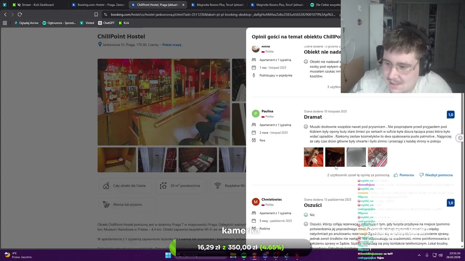This screenshot has width=465, height=261.
Task: Click the map pin icon beside the address
Action: [100, 45]
